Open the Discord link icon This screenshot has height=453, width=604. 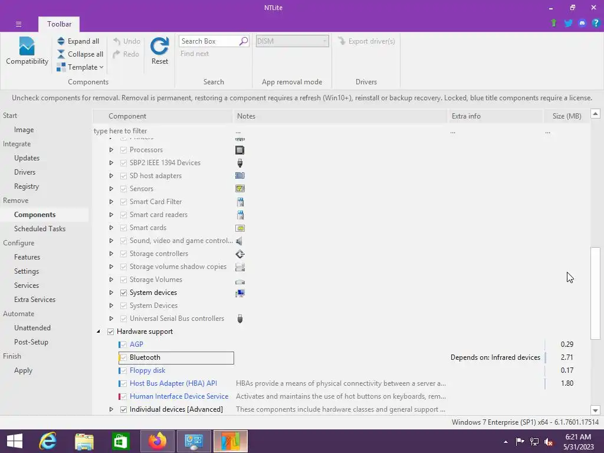tap(582, 23)
